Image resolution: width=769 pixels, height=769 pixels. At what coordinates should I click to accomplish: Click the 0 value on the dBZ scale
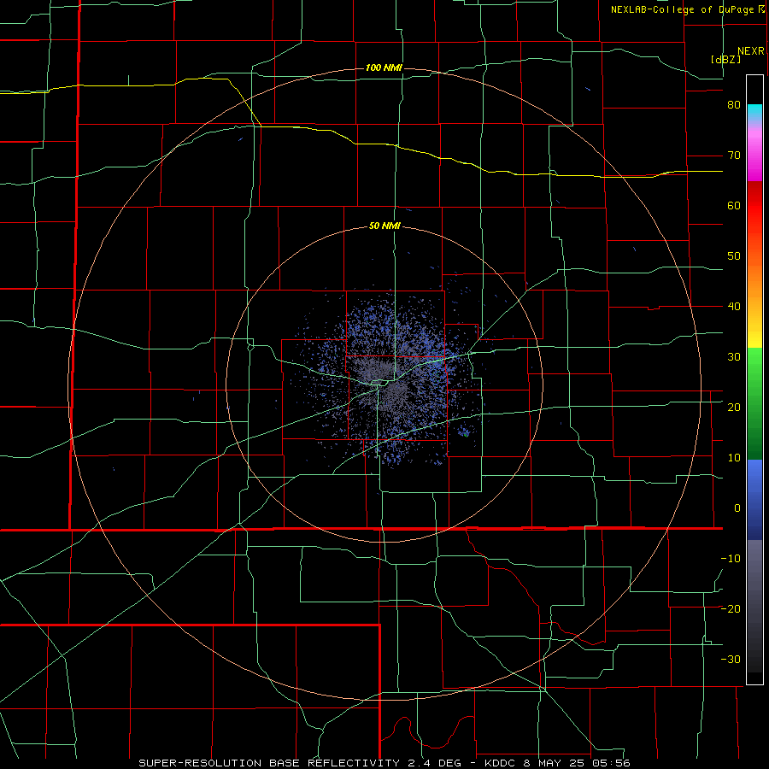pyautogui.click(x=737, y=508)
